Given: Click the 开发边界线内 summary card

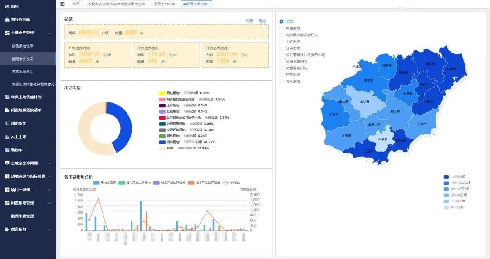Looking at the screenshot, I should [98, 55].
